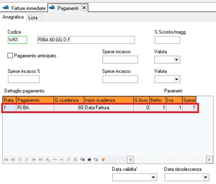
Task: Select the Data Fattura cell
Action: [x=108, y=108]
